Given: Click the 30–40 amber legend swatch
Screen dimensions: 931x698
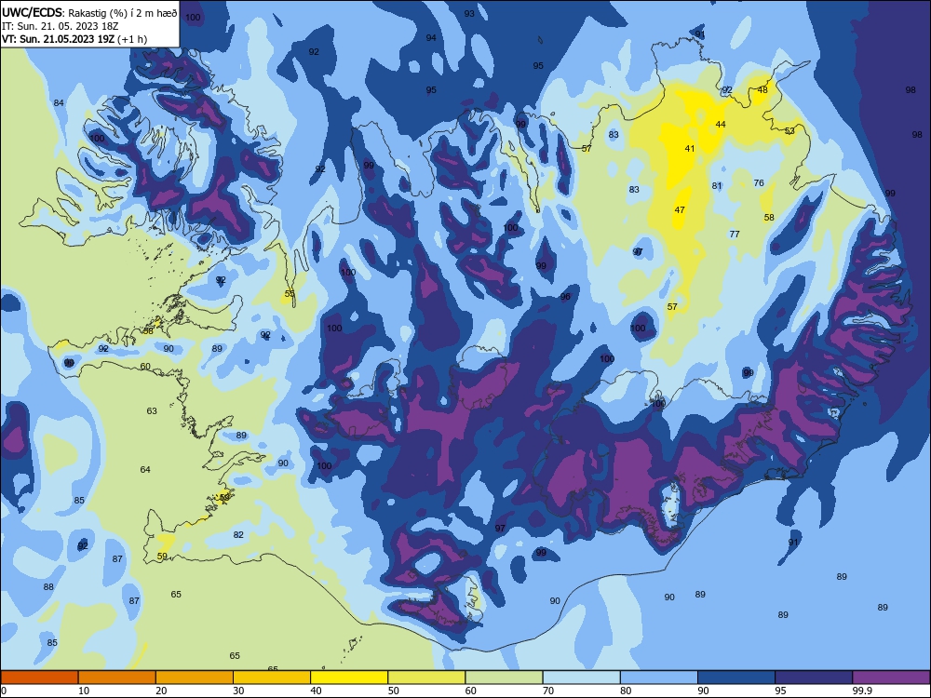Looking at the screenshot, I should [x=272, y=678].
